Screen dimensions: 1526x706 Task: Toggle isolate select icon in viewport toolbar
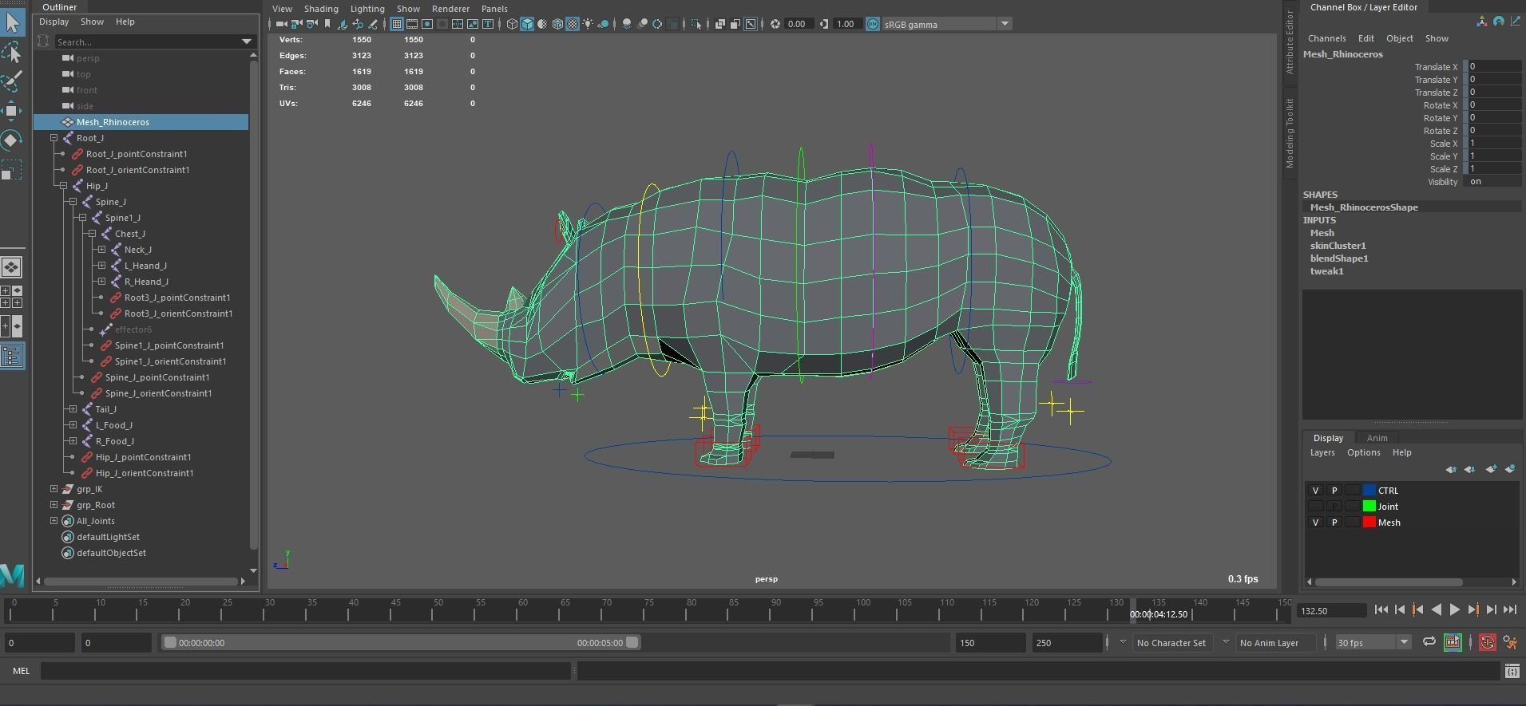[696, 24]
